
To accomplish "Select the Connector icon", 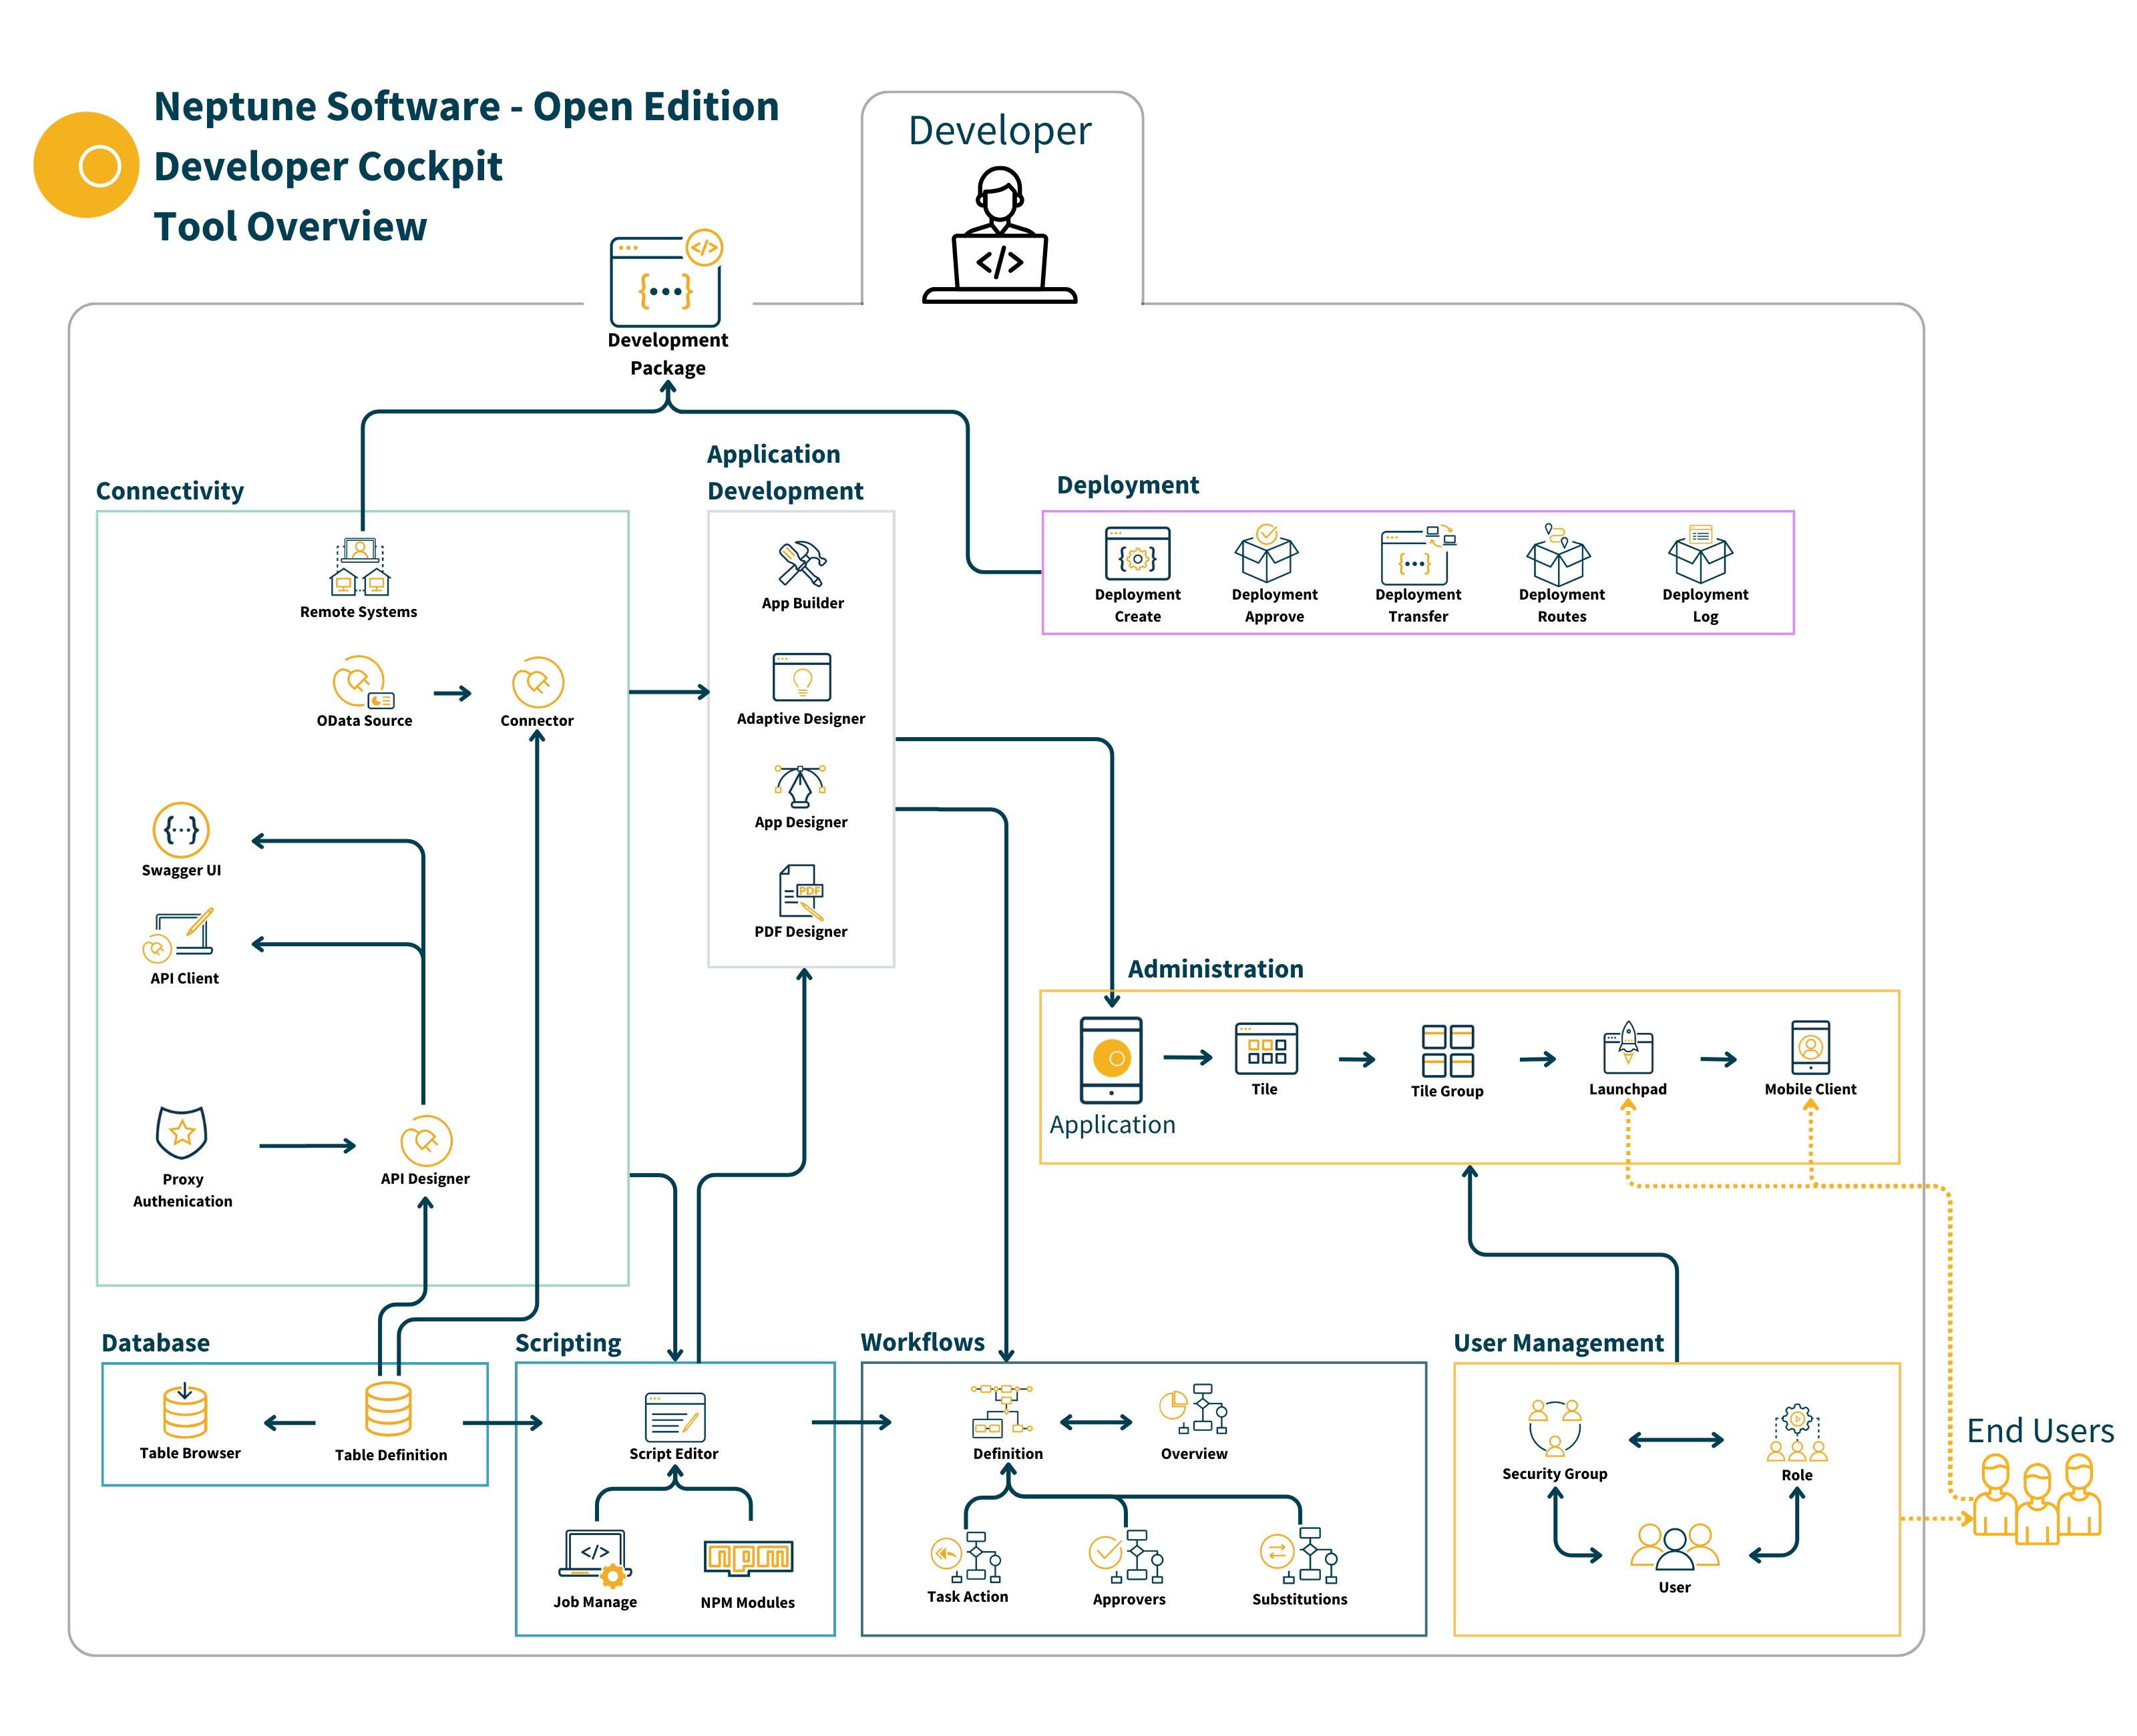I will 537,683.
